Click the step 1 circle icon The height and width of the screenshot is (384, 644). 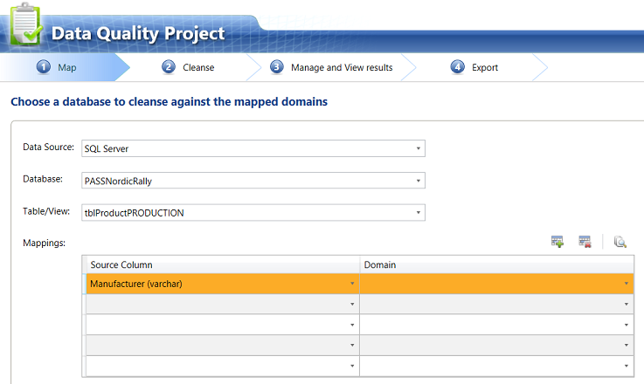[x=44, y=67]
